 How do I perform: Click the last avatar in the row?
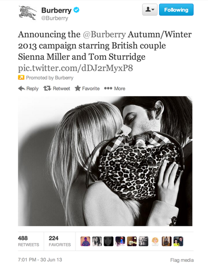178,241
